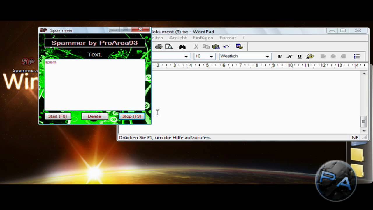The width and height of the screenshot is (373, 210).
Task: Close the Spammer window
Action: (x=140, y=29)
